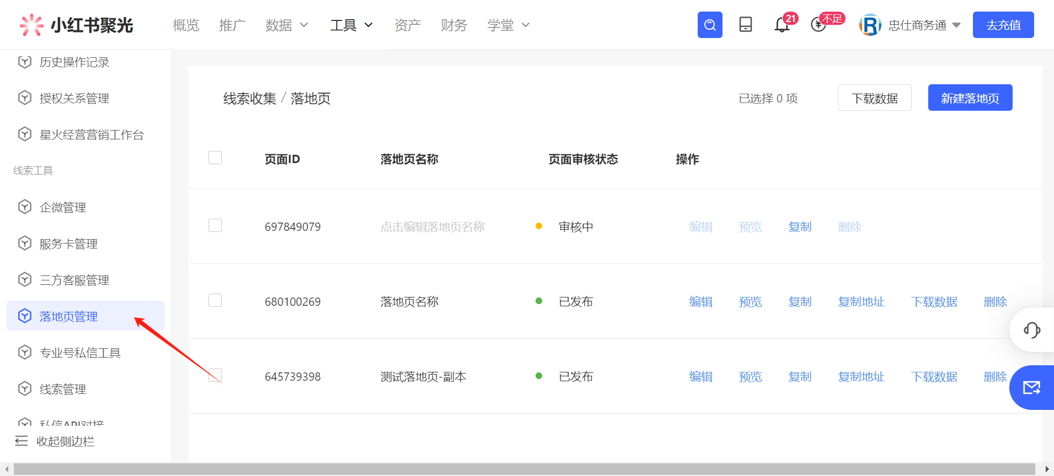
Task: Click the horizontal scrollbar at the bottom
Action: (x=524, y=469)
